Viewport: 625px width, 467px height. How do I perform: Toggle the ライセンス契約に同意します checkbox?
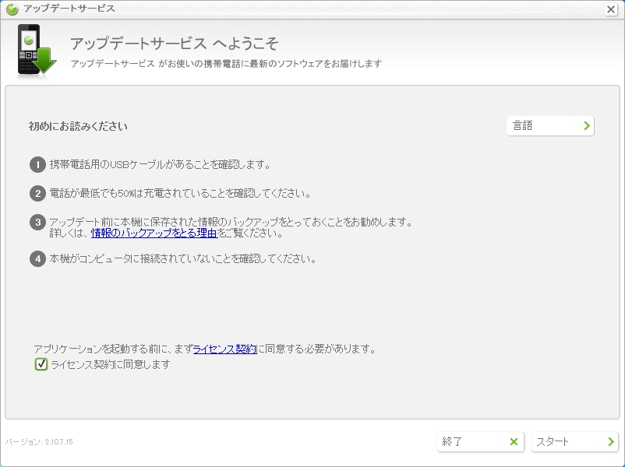click(41, 364)
